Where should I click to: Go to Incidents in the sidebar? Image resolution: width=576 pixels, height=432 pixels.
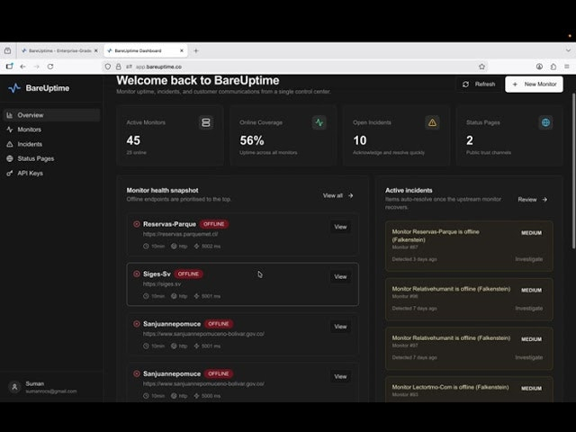30,144
